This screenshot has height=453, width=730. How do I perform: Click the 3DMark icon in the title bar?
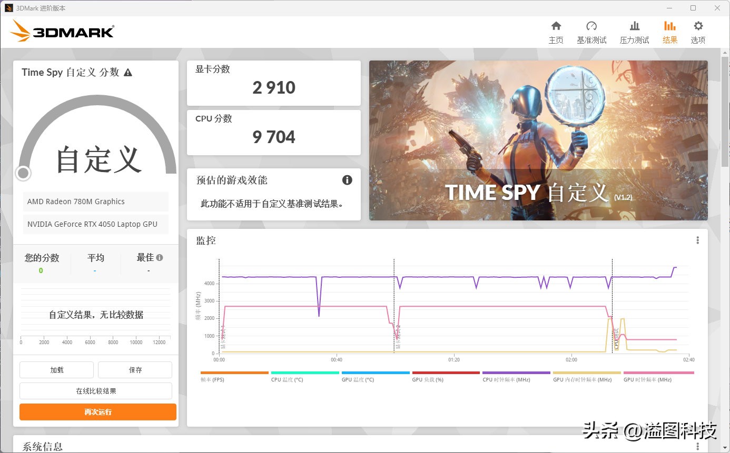10,7
